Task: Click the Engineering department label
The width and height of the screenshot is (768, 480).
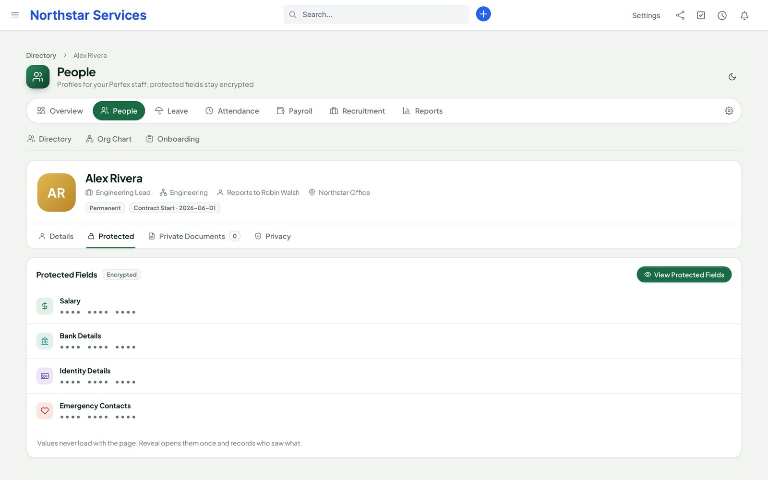Action: [184, 192]
